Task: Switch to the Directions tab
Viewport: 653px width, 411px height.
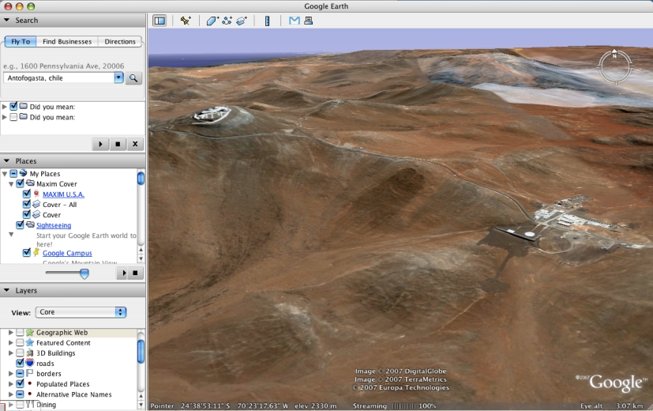Action: (120, 41)
